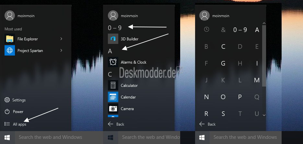Click user avatar above the letter grid
Viewport: 303px width, 144px height.
pos(204,15)
